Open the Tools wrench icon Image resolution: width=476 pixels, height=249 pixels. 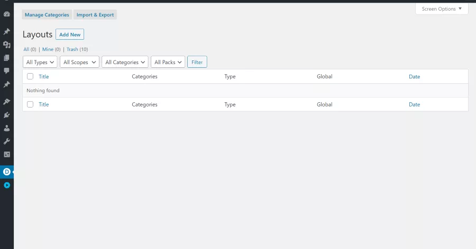coord(7,141)
